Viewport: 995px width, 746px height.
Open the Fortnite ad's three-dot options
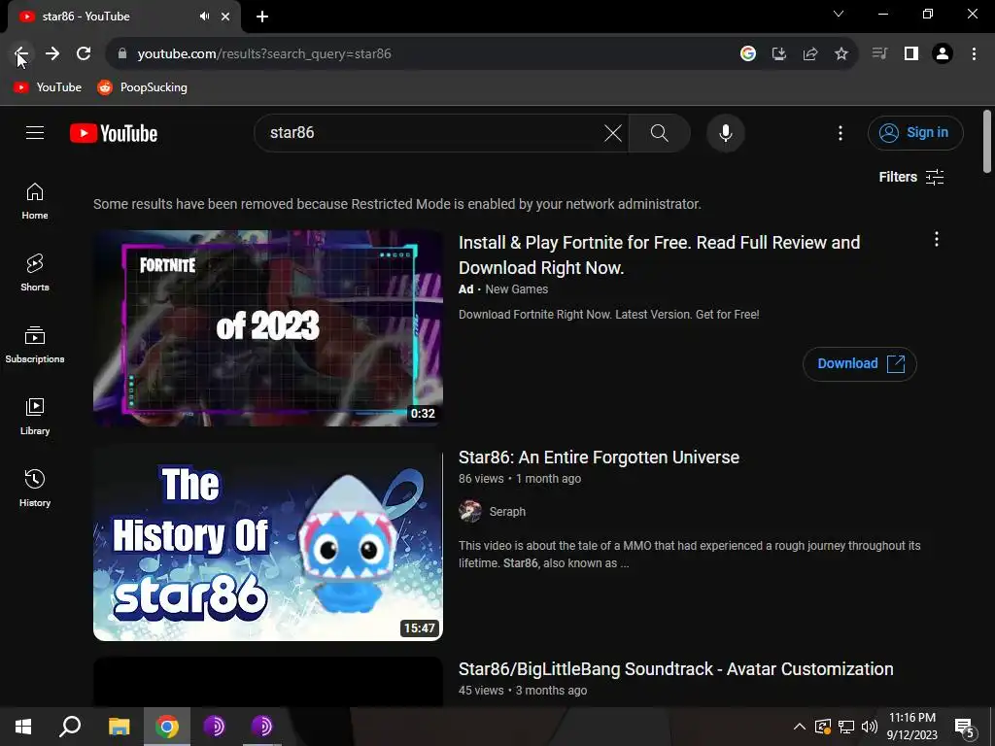(x=937, y=239)
